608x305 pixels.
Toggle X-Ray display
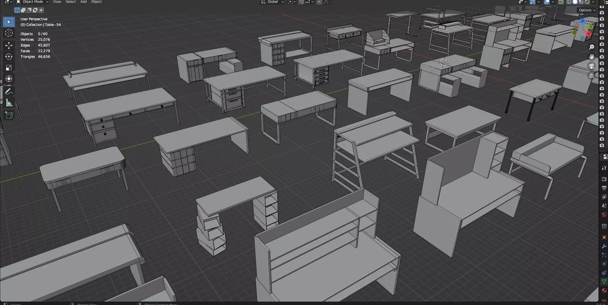[x=561, y=2]
